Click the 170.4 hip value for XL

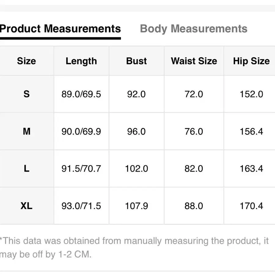(251, 206)
